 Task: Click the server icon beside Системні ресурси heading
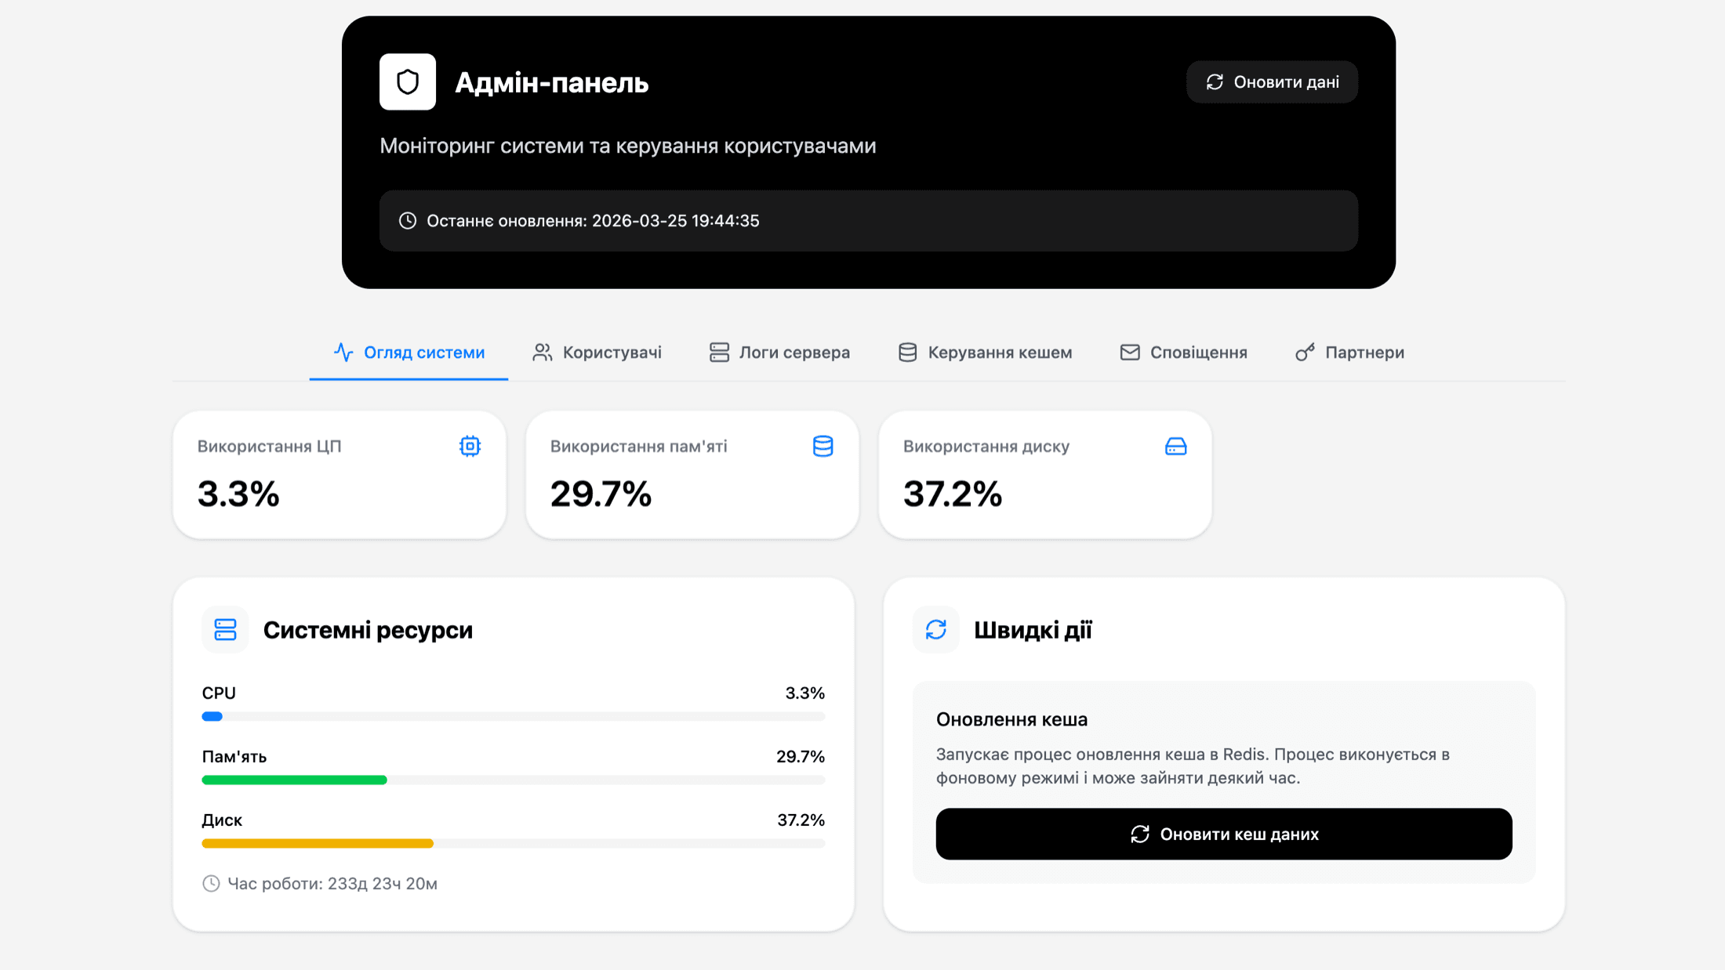[x=225, y=629]
